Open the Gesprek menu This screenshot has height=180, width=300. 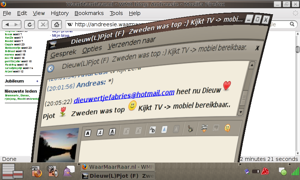pos(63,54)
